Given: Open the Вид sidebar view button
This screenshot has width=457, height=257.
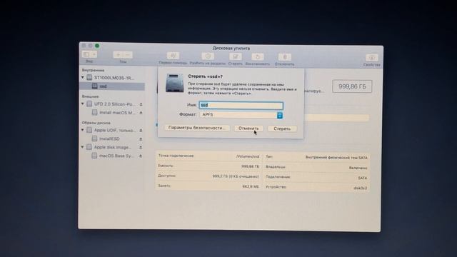Looking at the screenshot, I should 86,54.
